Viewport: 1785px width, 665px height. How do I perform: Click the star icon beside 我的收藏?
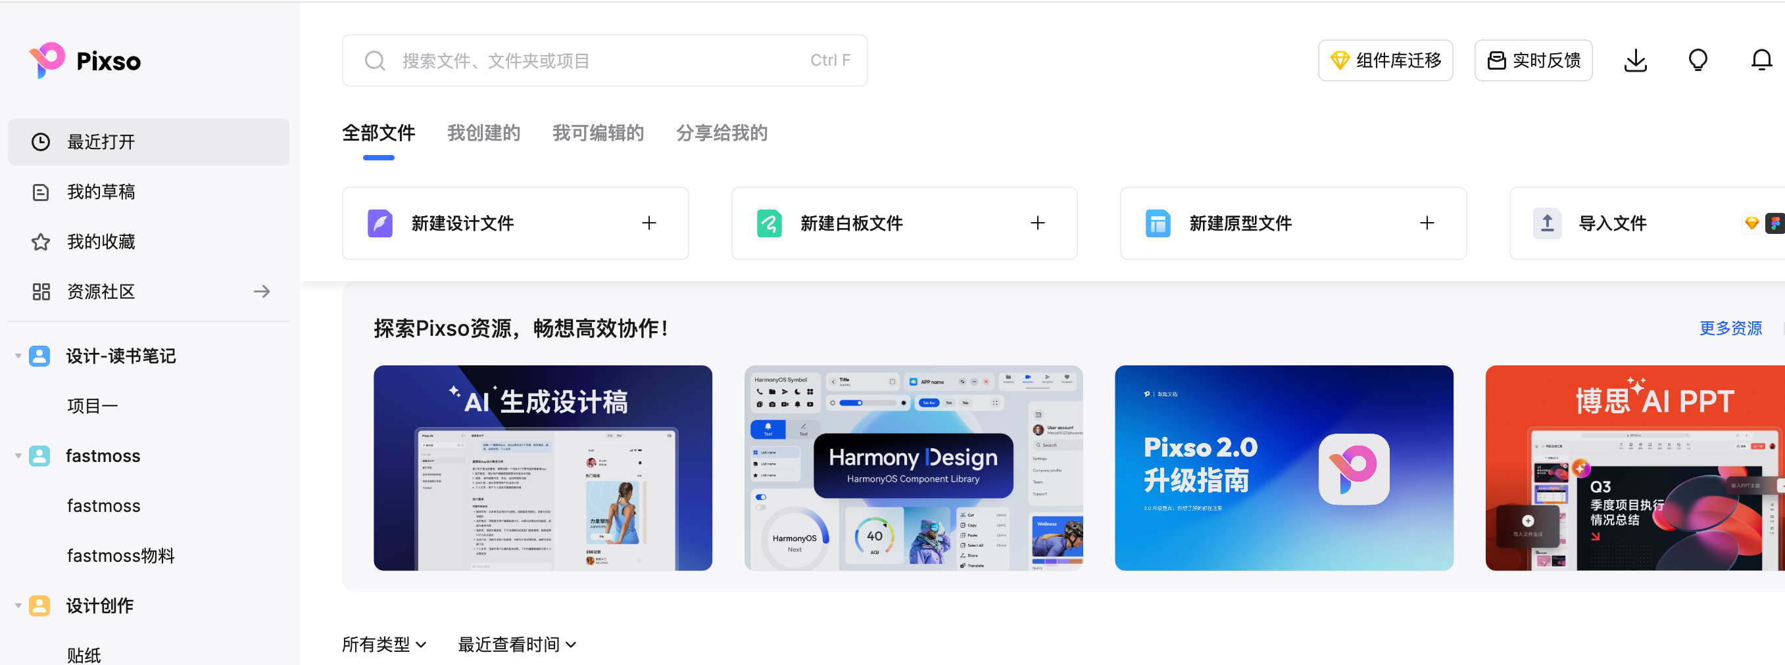point(41,242)
